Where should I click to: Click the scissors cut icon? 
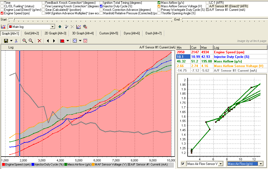16,41
